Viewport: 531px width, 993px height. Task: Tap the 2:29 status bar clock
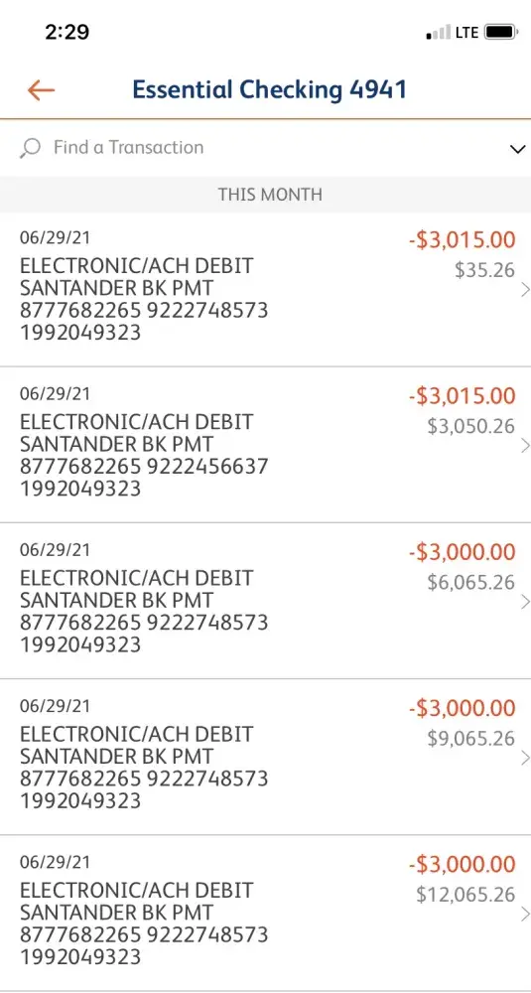point(67,32)
